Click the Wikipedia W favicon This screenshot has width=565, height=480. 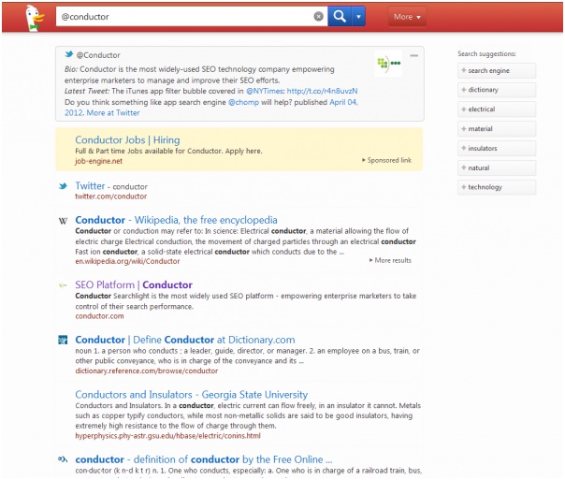coord(63,221)
